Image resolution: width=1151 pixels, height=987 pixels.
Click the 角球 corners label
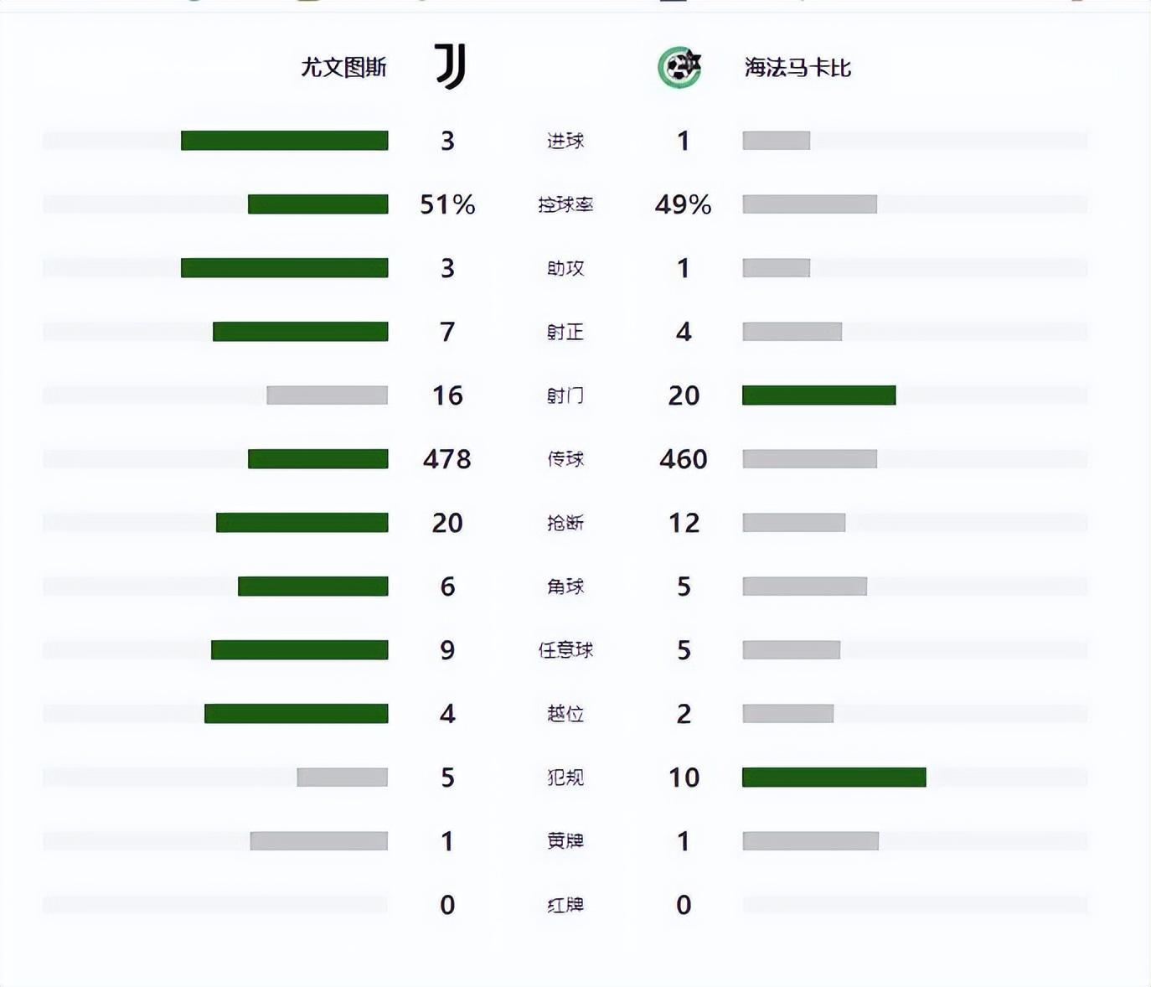point(565,587)
